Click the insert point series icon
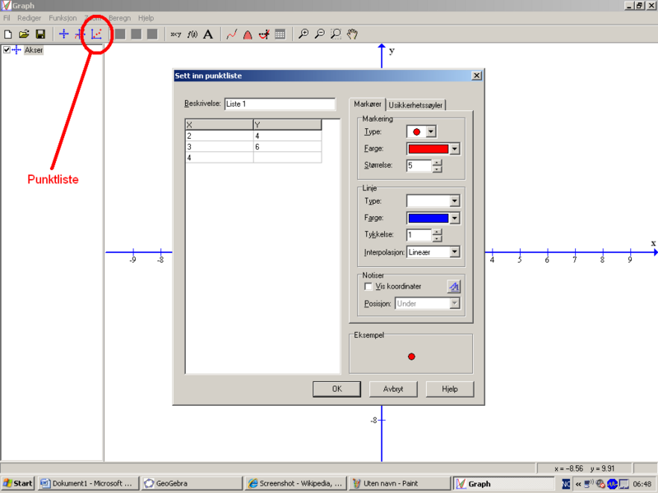Viewport: 658px width, 493px height. tap(96, 35)
